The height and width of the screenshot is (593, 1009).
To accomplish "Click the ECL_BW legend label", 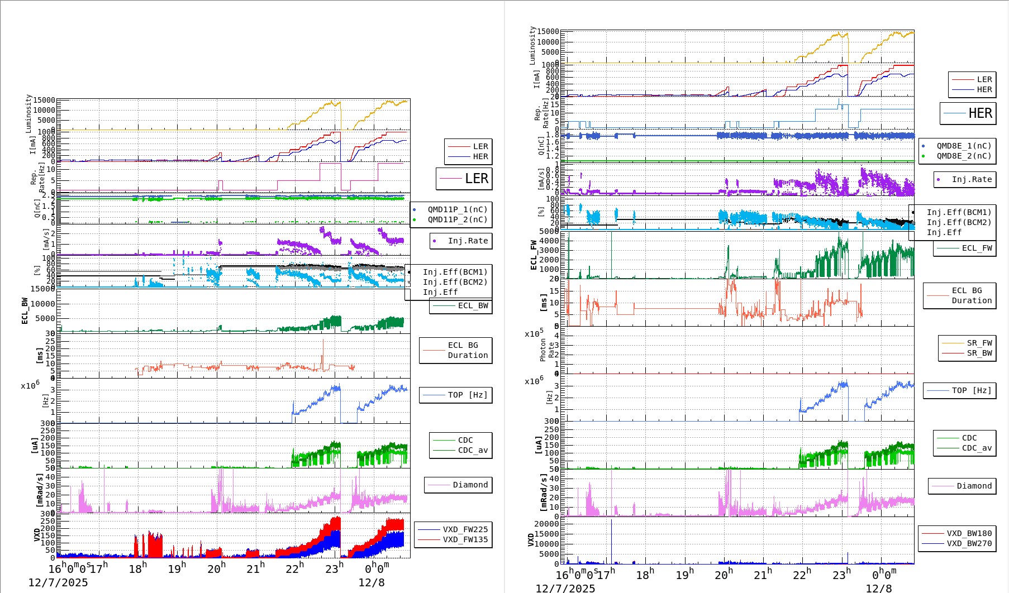I will coord(472,305).
